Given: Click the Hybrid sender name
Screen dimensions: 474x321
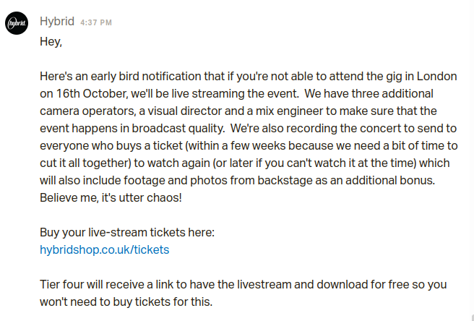Looking at the screenshot, I should point(57,22).
